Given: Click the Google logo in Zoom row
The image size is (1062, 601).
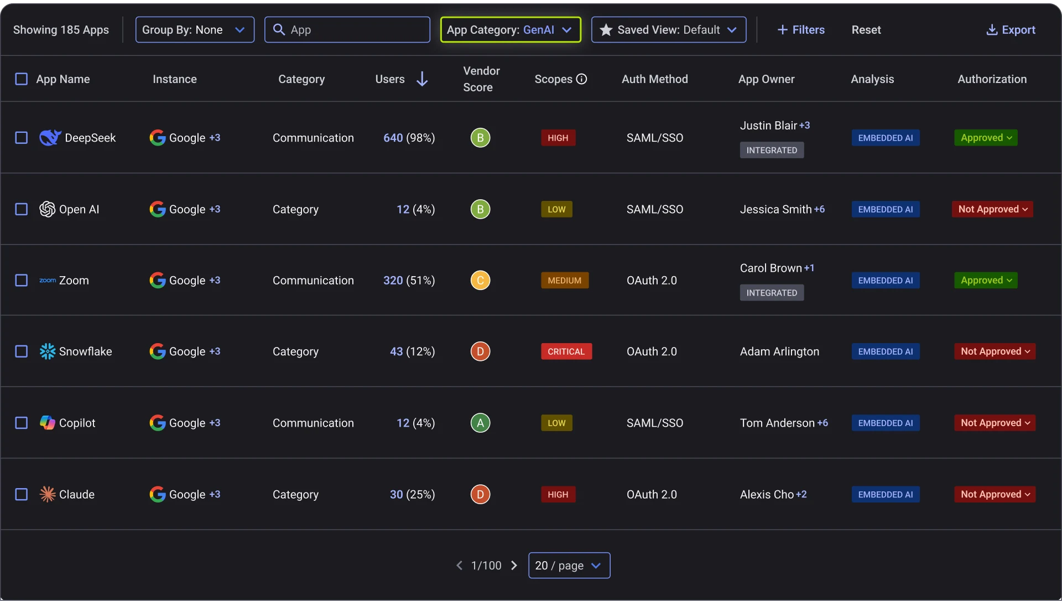Looking at the screenshot, I should [158, 281].
